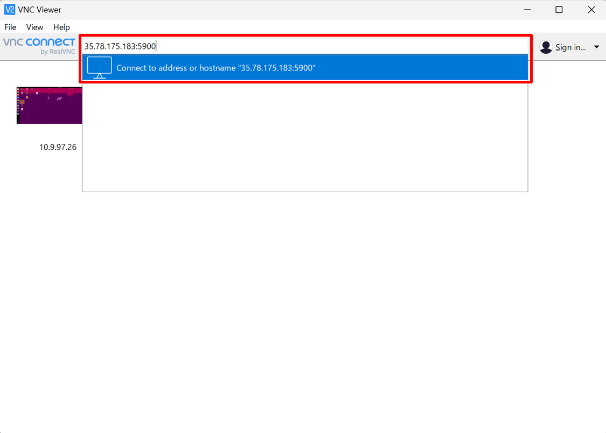
Task: Open the 10.9.97.26 connection thumbnail
Action: click(x=50, y=105)
